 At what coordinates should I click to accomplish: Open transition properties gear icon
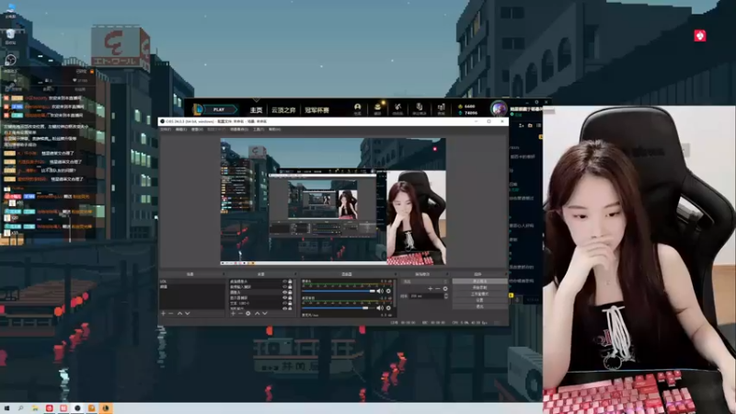click(445, 289)
